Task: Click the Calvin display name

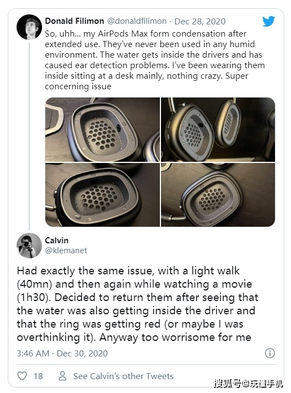Action: click(56, 241)
